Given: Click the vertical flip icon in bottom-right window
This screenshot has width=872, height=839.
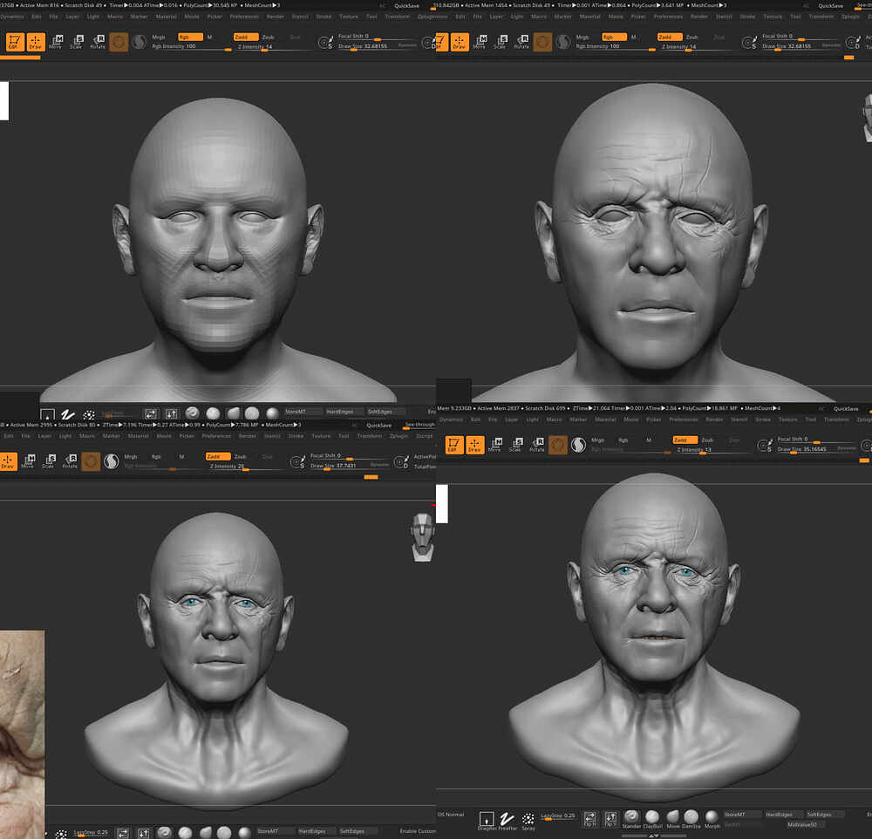Looking at the screenshot, I should (610, 818).
